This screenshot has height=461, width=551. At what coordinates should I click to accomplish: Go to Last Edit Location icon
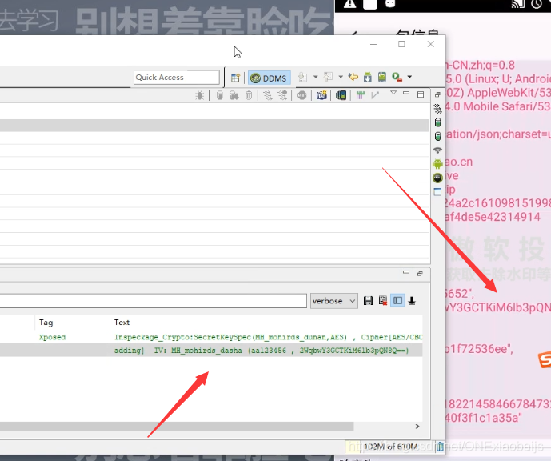point(353,77)
